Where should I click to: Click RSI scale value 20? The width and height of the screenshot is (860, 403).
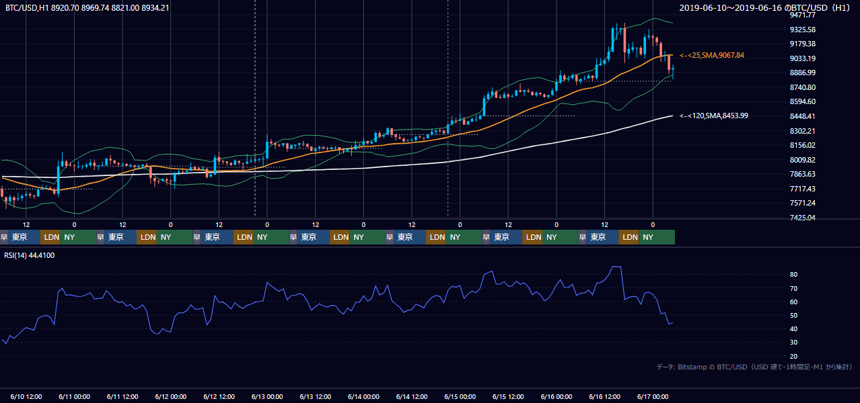pyautogui.click(x=793, y=356)
